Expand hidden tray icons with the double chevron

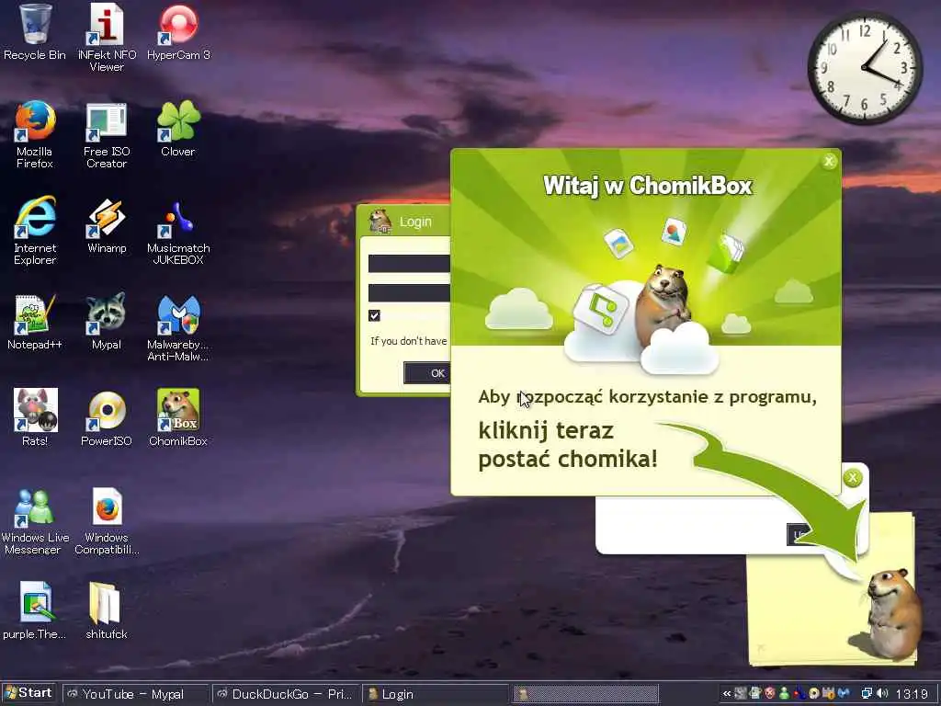pos(727,693)
